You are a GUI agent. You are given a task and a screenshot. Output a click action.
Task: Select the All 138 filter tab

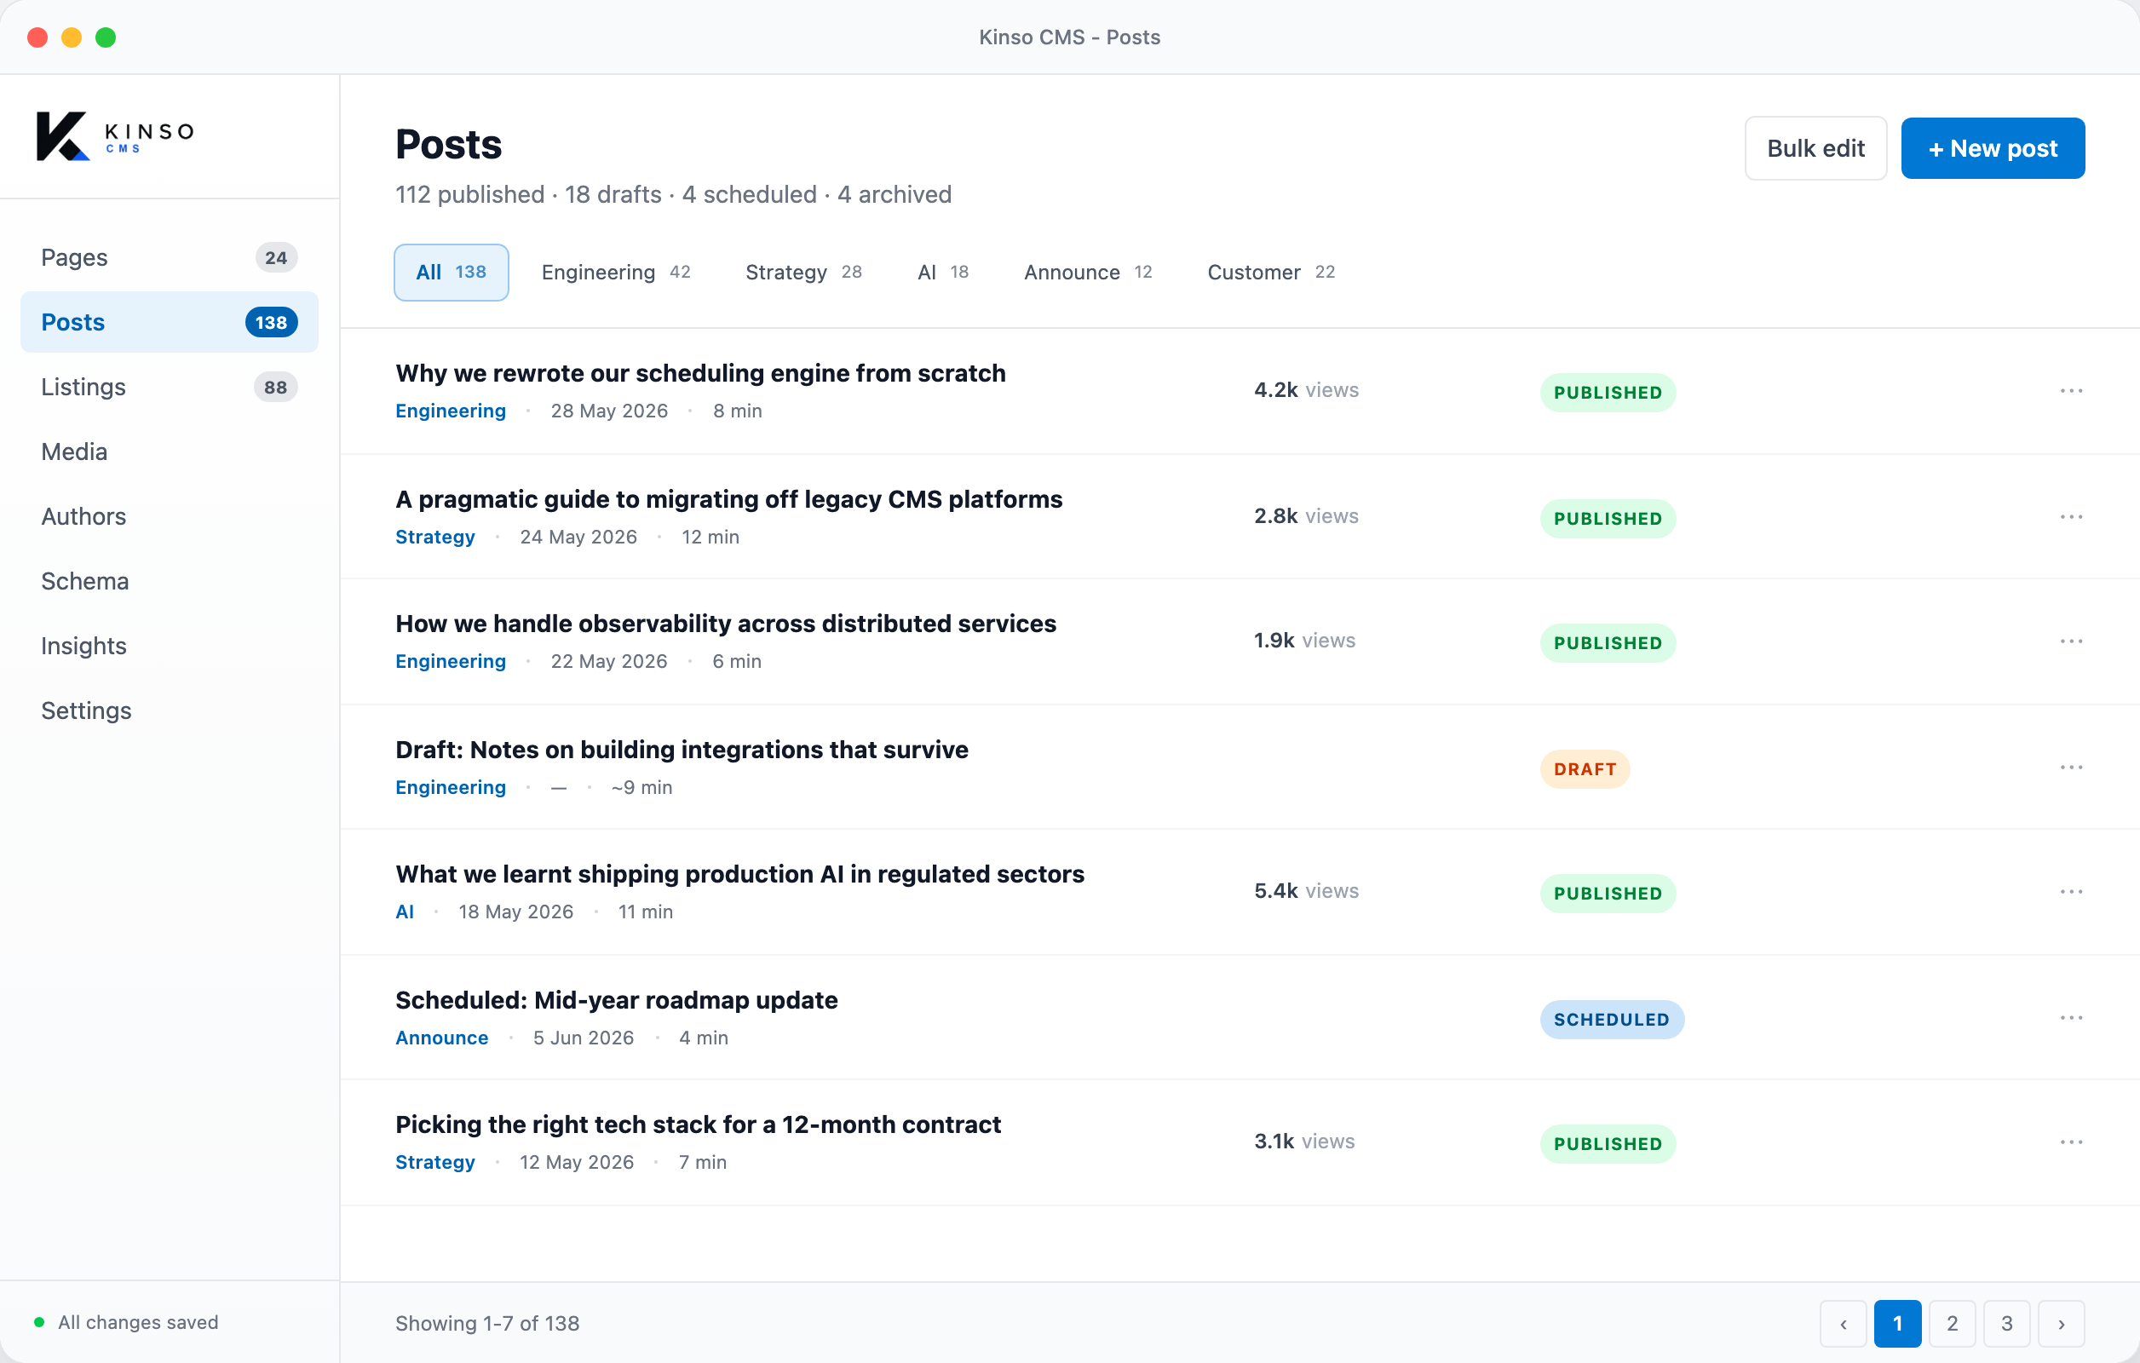click(452, 272)
